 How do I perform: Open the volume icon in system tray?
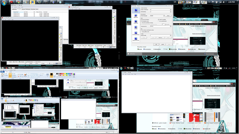(224, 2)
